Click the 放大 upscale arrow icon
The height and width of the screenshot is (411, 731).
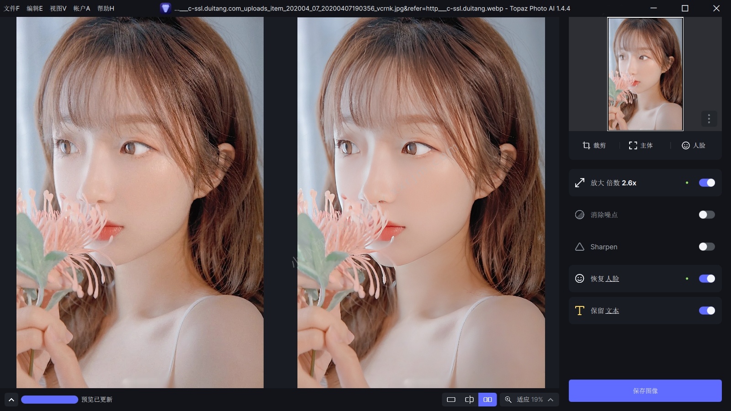579,183
